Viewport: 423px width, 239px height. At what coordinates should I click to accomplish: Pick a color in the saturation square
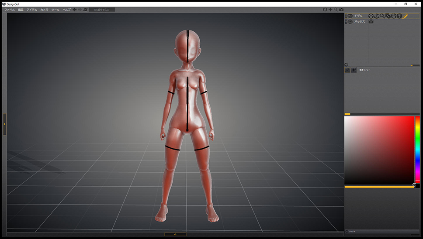click(379, 150)
